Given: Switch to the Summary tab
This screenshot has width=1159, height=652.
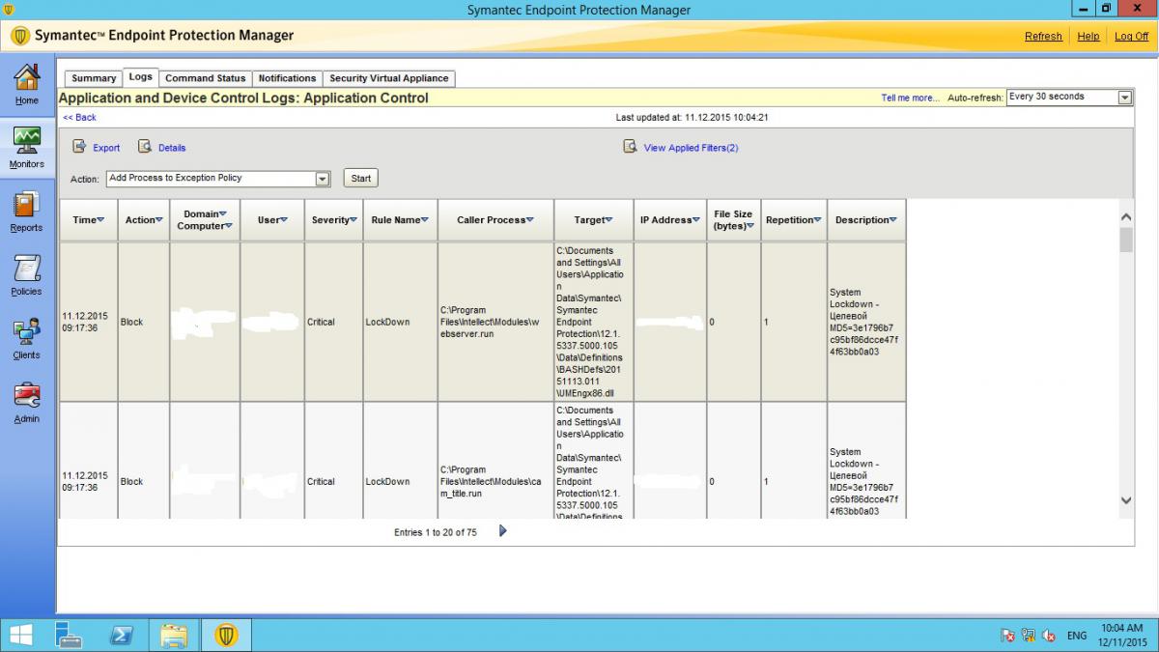Looking at the screenshot, I should pyautogui.click(x=94, y=78).
